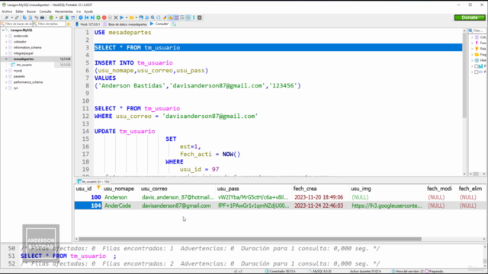Click the results grid horizontal scrollbar
The width and height of the screenshot is (488, 274).
coord(250,239)
